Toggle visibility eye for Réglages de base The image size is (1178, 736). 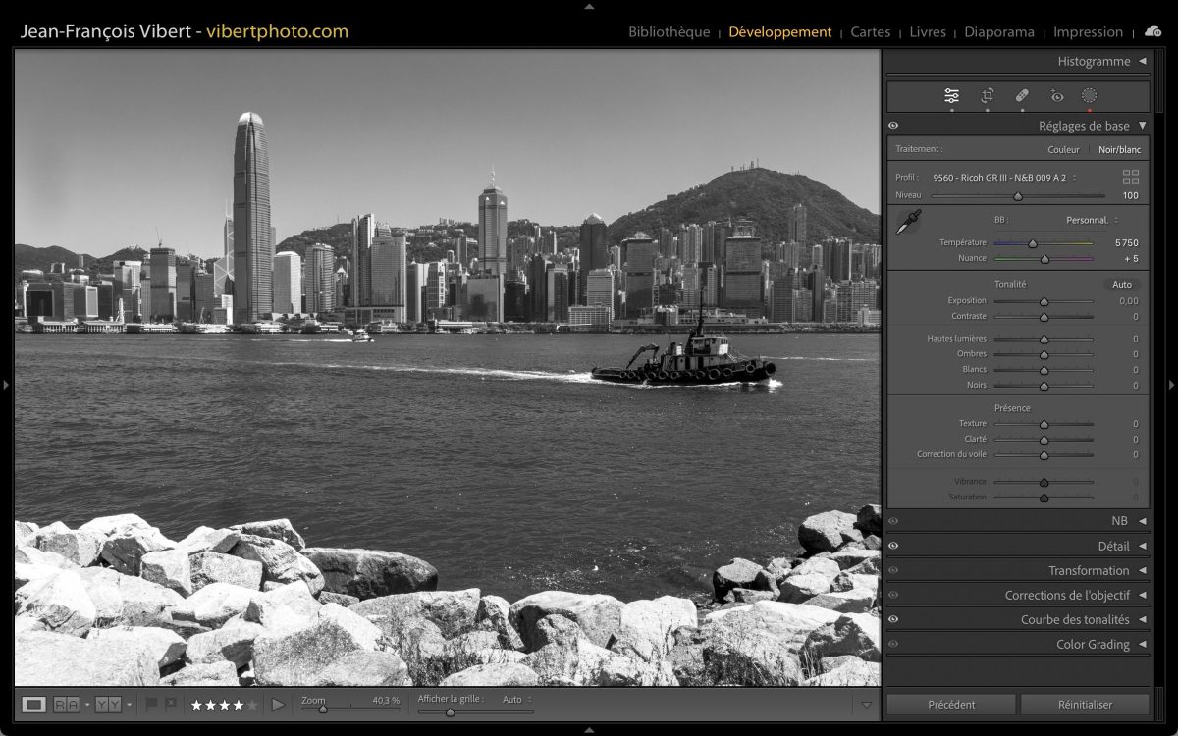[x=893, y=126]
